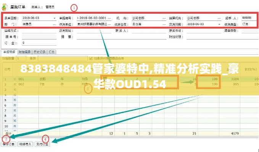The image size is (259, 152).
Task: Click the row 8 line icon in the grid
Action: click(x=15, y=116)
